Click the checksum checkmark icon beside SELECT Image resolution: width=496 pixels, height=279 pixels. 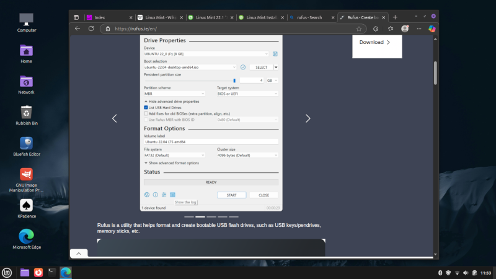click(243, 67)
